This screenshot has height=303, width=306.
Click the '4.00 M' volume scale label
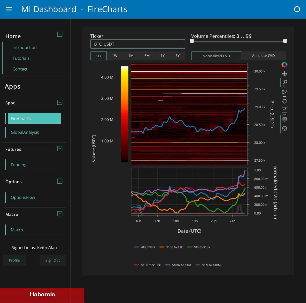[107, 77]
